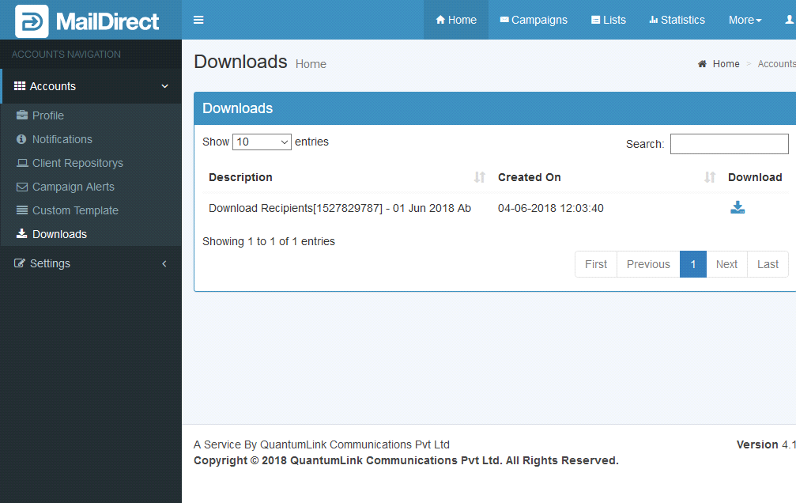Go to Campaign Alerts in the sidebar
The image size is (796, 503).
(x=73, y=187)
